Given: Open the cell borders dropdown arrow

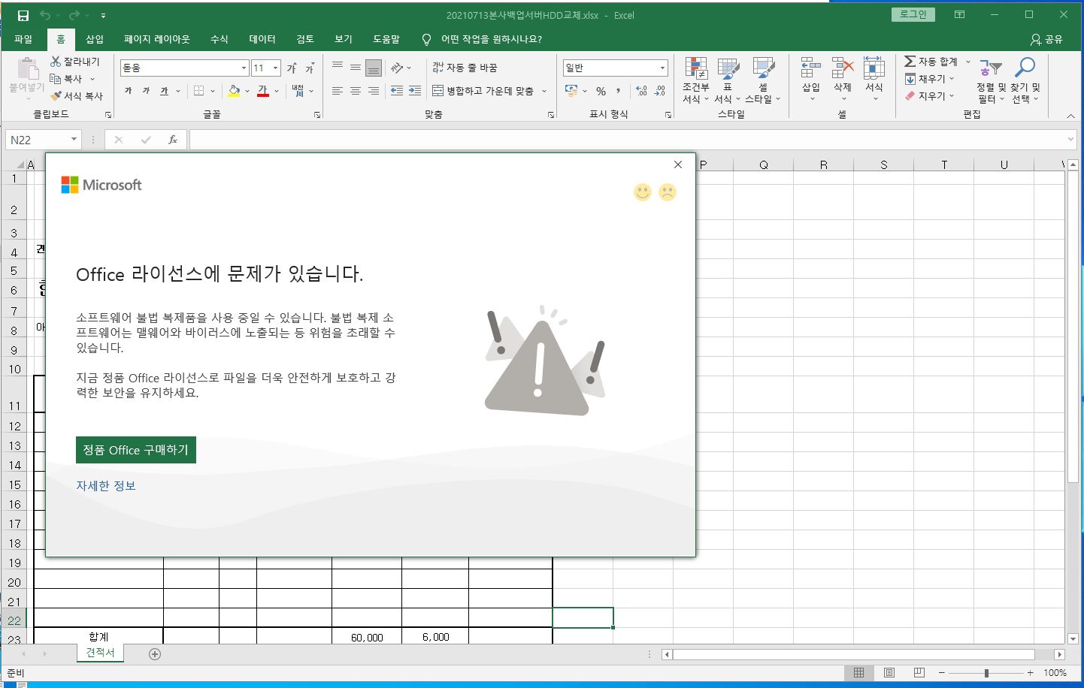Looking at the screenshot, I should [x=213, y=91].
